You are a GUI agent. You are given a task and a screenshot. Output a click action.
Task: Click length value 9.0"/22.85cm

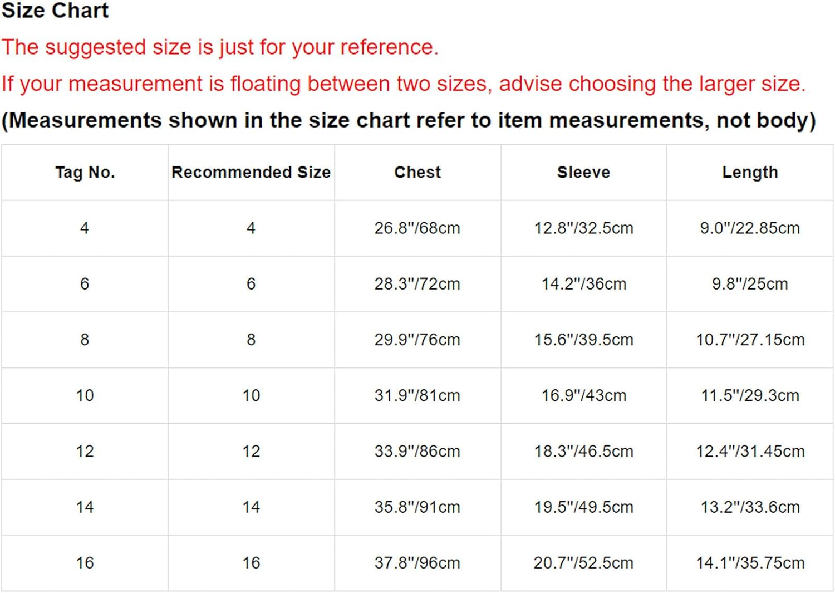750,228
